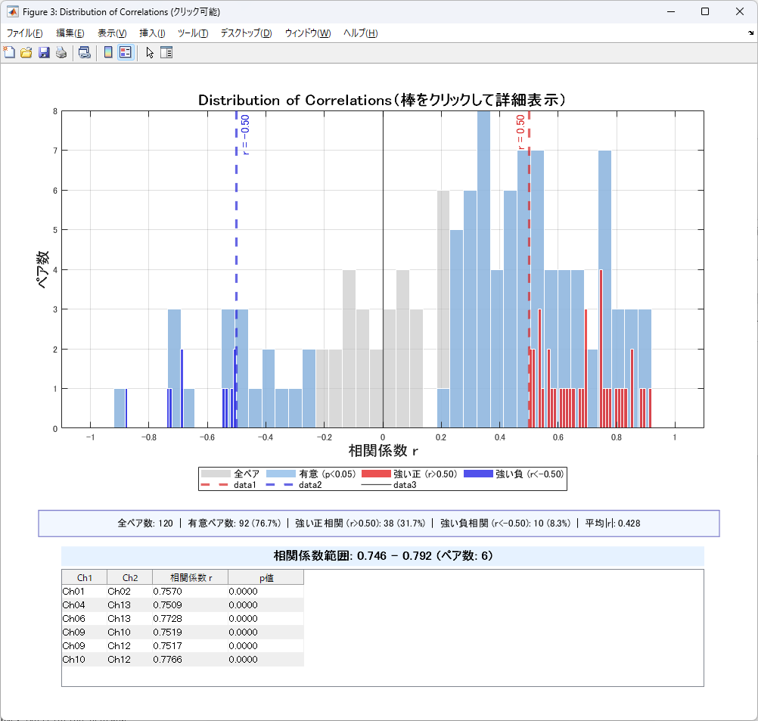Screen dimensions: 758x721
Task: Insert a colorbar from the toolbar
Action: click(108, 52)
